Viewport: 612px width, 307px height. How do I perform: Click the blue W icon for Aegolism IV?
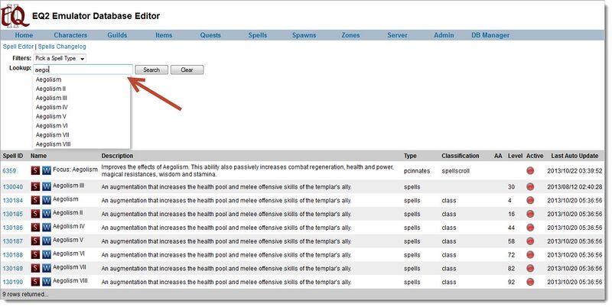click(x=46, y=228)
